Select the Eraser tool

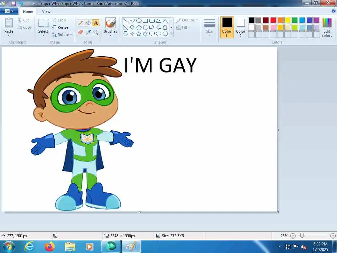80,32
